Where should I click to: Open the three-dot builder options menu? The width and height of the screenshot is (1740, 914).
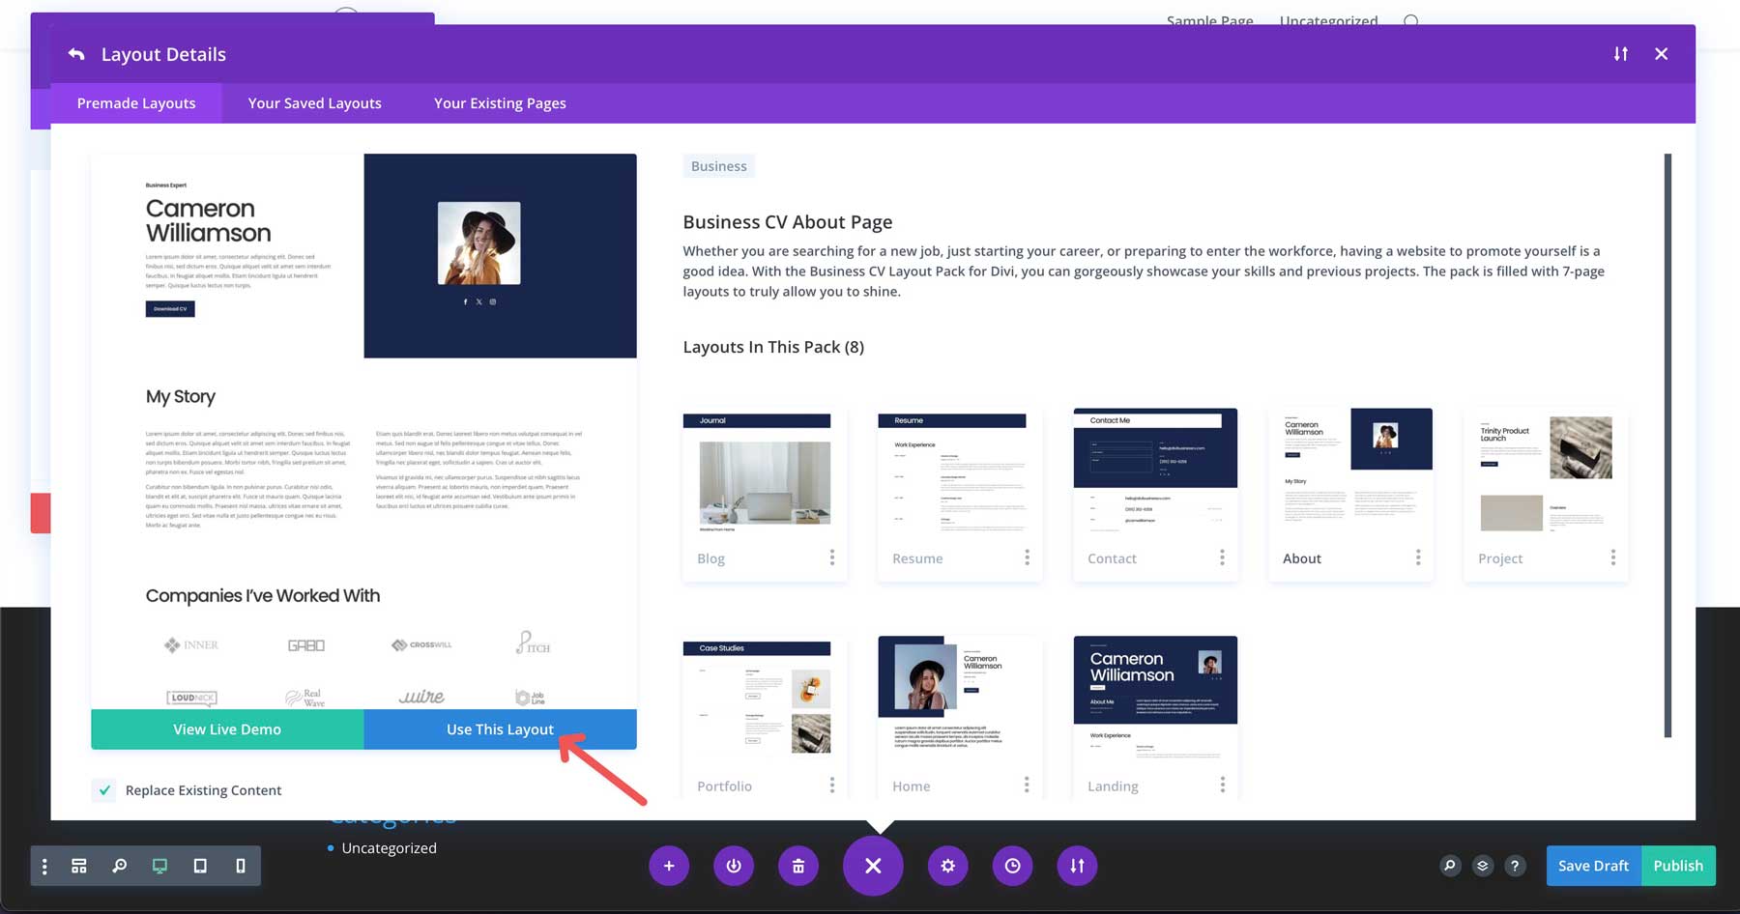(x=44, y=866)
